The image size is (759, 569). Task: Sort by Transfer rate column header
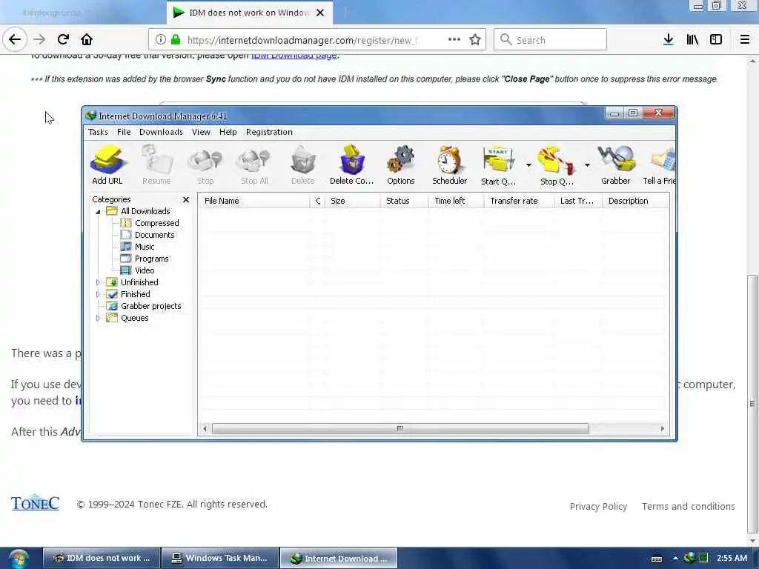coord(519,201)
